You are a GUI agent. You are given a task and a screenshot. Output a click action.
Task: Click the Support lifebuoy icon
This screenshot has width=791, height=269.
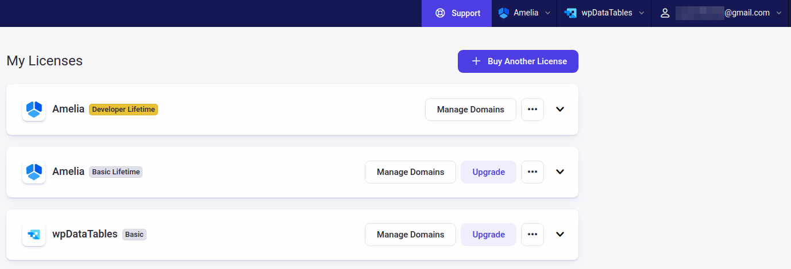click(441, 13)
